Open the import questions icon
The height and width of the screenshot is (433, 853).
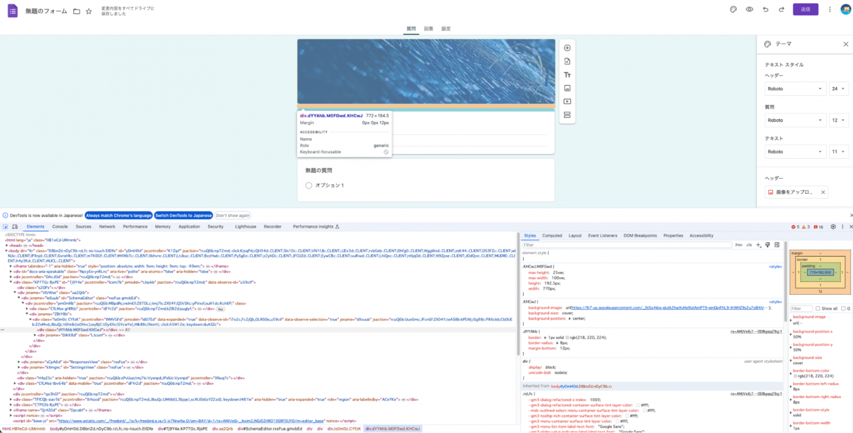pyautogui.click(x=567, y=61)
